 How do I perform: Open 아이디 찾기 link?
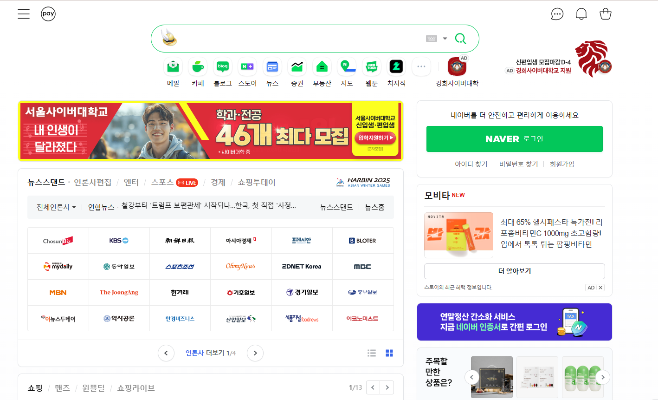(x=471, y=164)
